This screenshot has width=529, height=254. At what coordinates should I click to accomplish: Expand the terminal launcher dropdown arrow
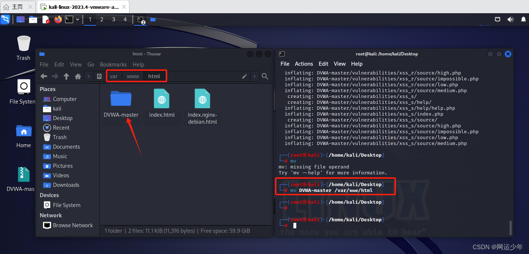78,19
